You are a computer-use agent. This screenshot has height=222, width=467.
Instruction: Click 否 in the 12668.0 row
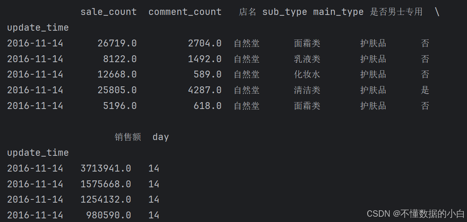click(x=425, y=74)
